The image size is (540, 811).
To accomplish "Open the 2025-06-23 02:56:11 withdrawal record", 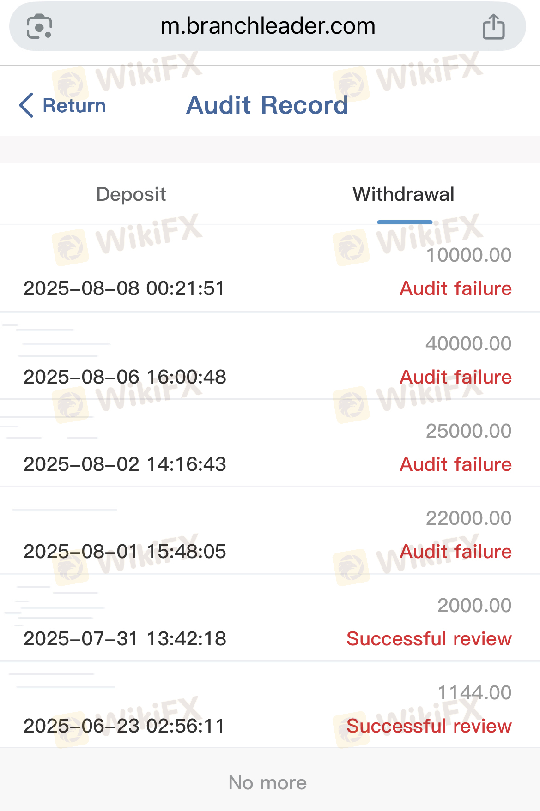I will pos(124,726).
